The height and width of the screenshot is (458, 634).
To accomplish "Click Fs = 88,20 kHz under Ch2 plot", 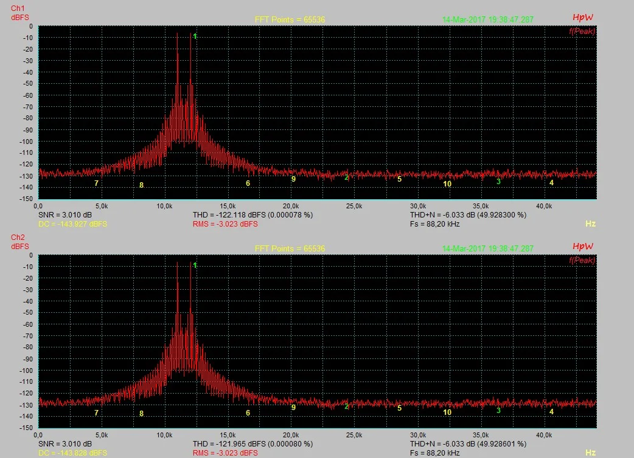I will 435,453.
